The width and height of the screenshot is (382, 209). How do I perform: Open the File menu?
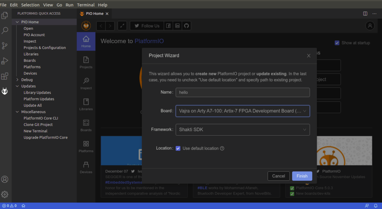click(3, 5)
